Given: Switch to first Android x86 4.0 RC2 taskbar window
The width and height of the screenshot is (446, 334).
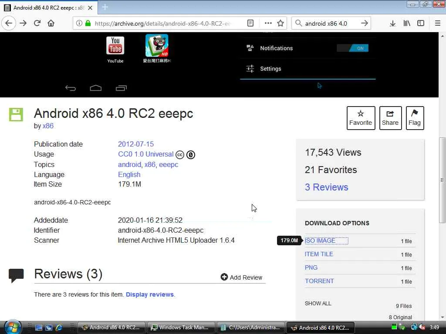Looking at the screenshot, I should click(x=111, y=327).
